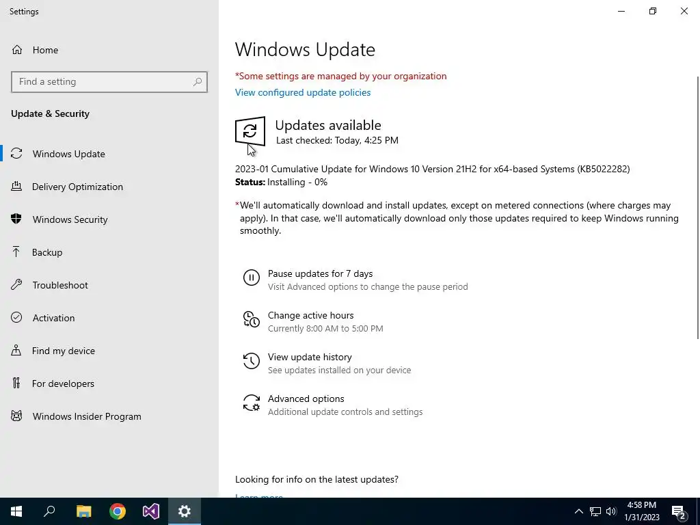
Task: Select Backup in the sidebar
Action: tap(109, 252)
